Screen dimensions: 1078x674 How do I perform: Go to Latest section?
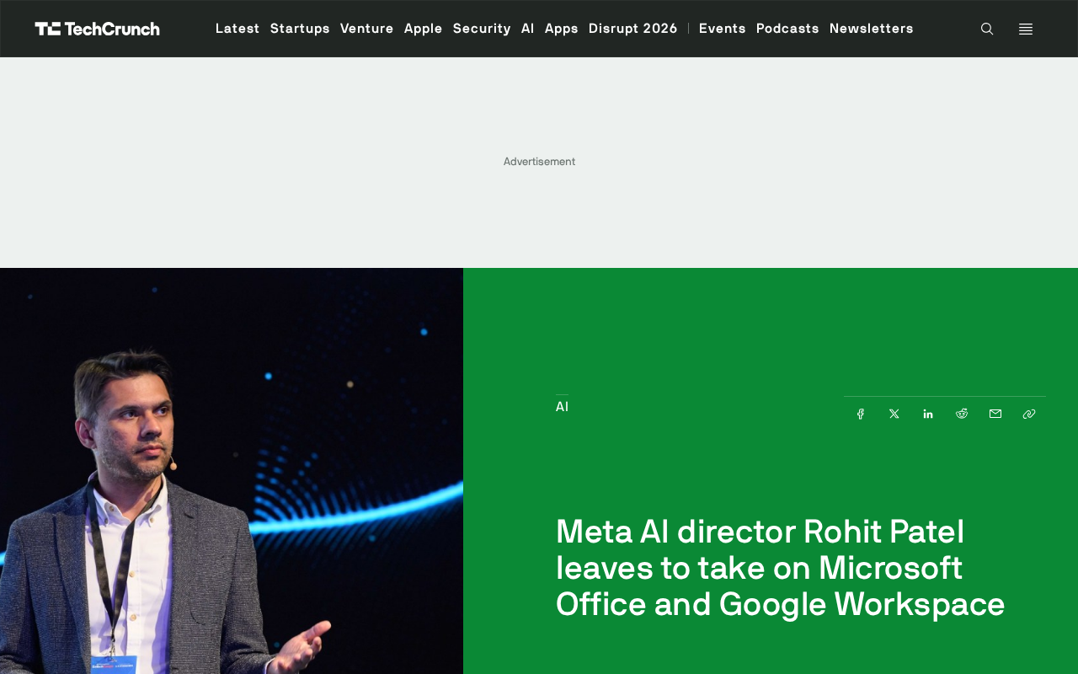click(237, 29)
